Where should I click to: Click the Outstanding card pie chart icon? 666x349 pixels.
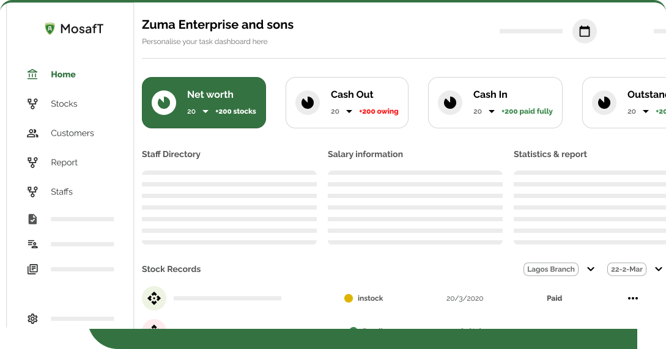pyautogui.click(x=604, y=103)
